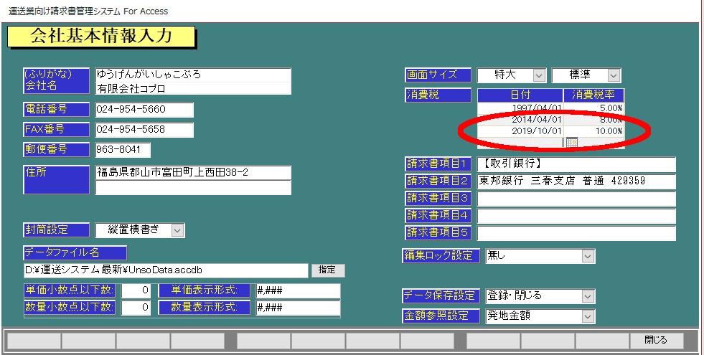Edit the 電話番号 field
The width and height of the screenshot is (704, 355).
pyautogui.click(x=144, y=110)
